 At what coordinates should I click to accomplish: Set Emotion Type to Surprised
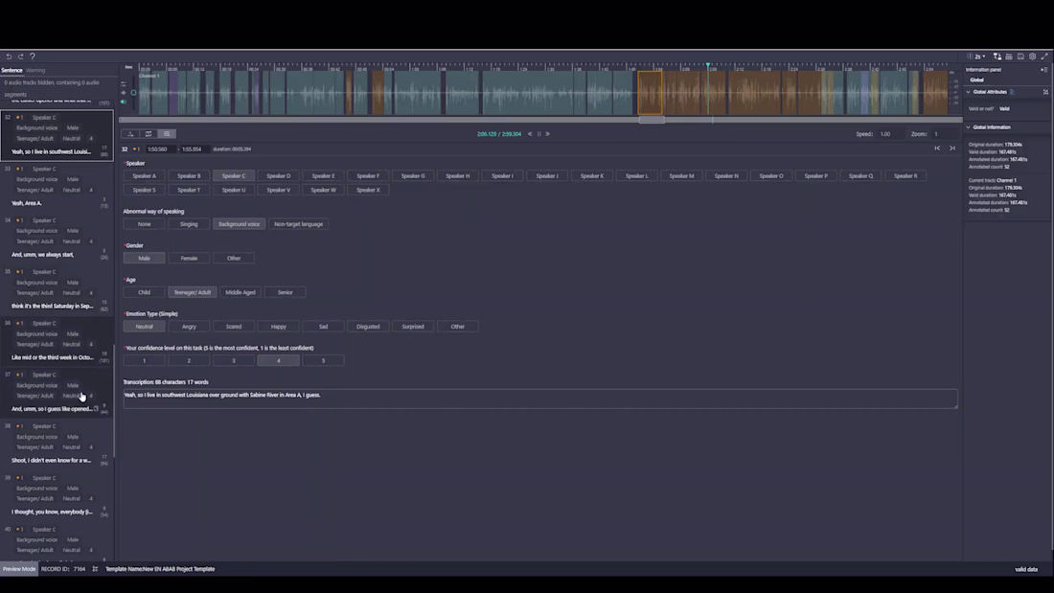pos(413,327)
